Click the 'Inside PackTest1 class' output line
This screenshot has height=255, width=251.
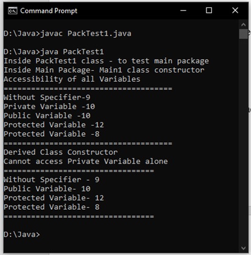point(106,61)
